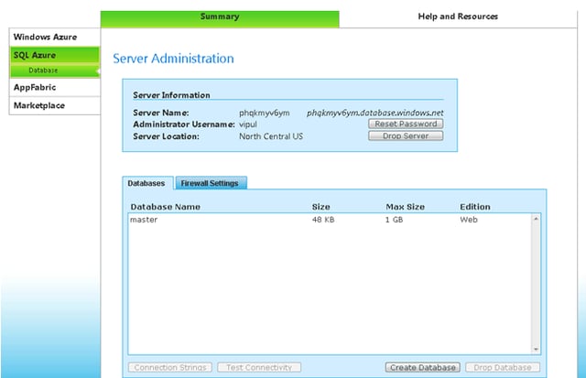Viewport: 586px width, 378px height.
Task: Click the North Central US location text
Action: click(x=271, y=136)
